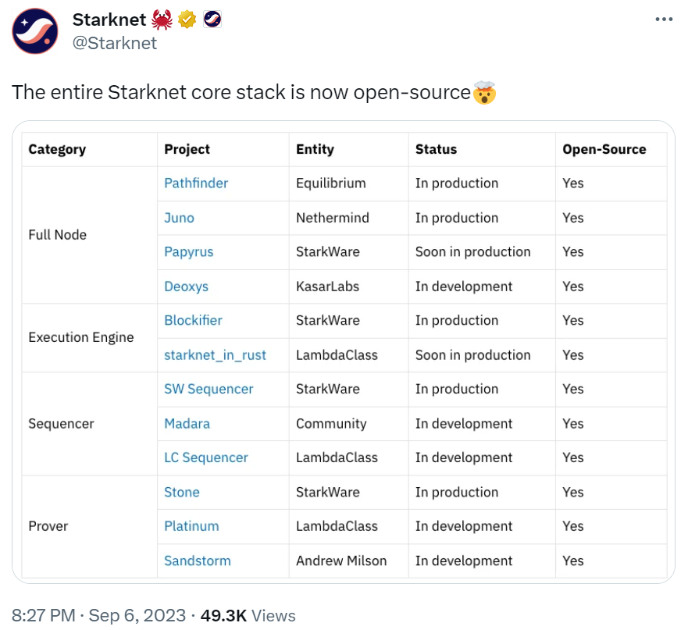Open the Sandstorm link by Andrew Milson
The height and width of the screenshot is (630, 688).
click(197, 561)
